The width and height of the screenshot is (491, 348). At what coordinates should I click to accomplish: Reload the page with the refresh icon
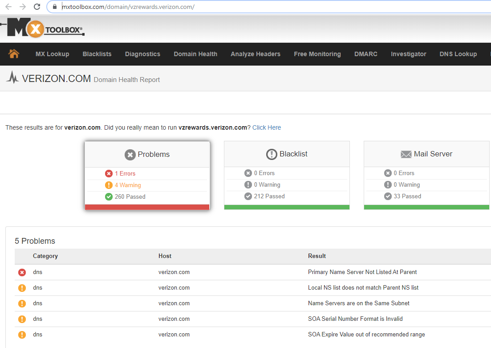37,7
